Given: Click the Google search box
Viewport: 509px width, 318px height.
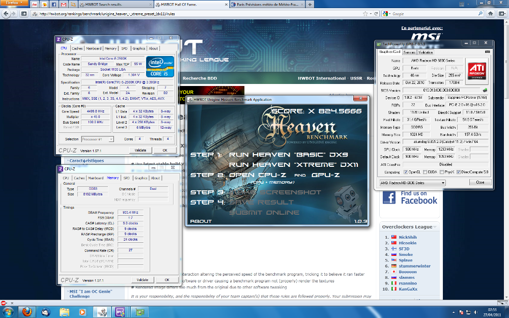Looking at the screenshot, I should click(x=434, y=14).
